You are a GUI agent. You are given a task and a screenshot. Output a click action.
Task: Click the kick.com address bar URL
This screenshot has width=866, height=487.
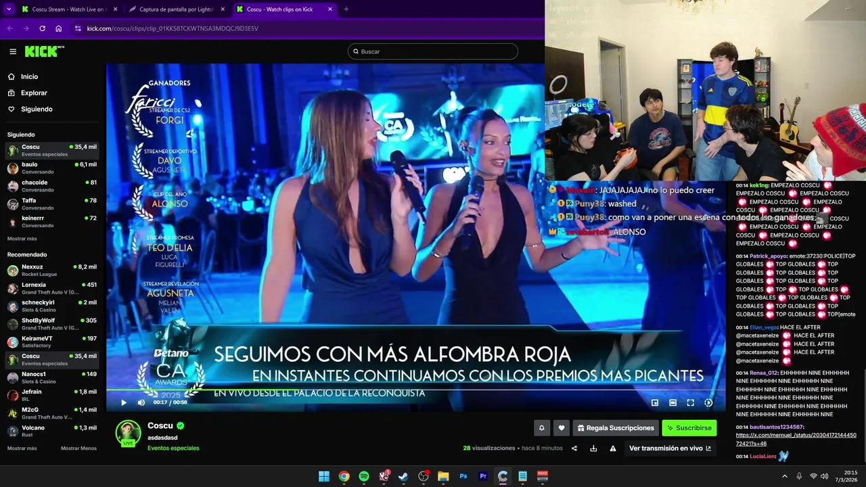coord(173,28)
